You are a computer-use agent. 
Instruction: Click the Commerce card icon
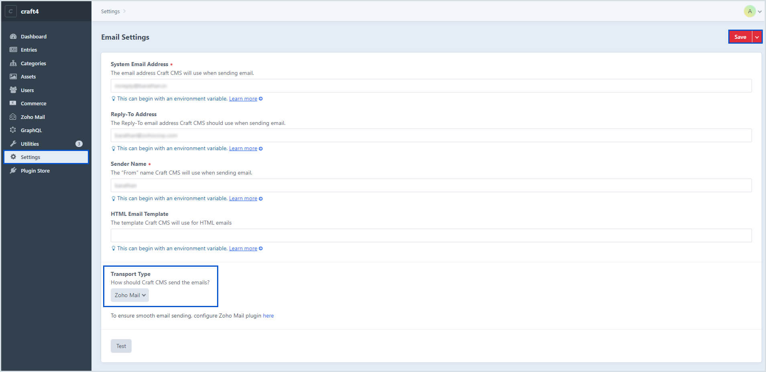13,103
